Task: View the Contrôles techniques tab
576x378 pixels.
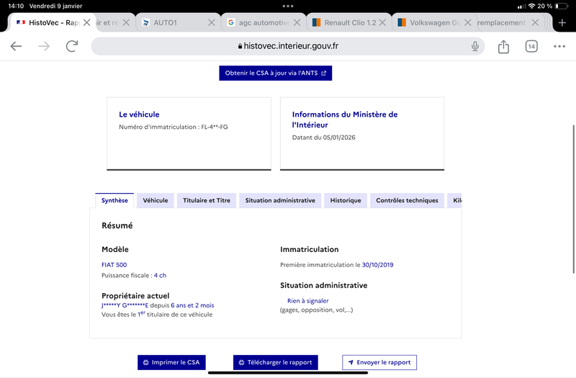Action: coord(407,201)
